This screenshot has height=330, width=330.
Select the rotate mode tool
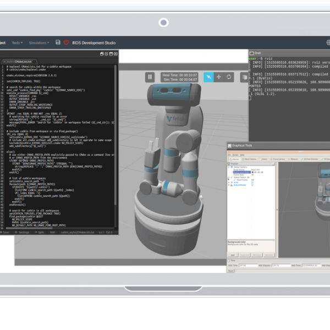point(229,77)
